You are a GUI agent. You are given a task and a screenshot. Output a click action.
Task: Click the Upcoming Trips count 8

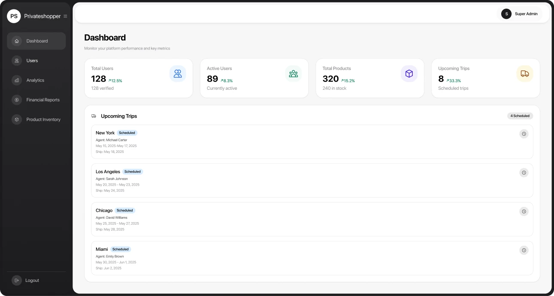click(441, 79)
